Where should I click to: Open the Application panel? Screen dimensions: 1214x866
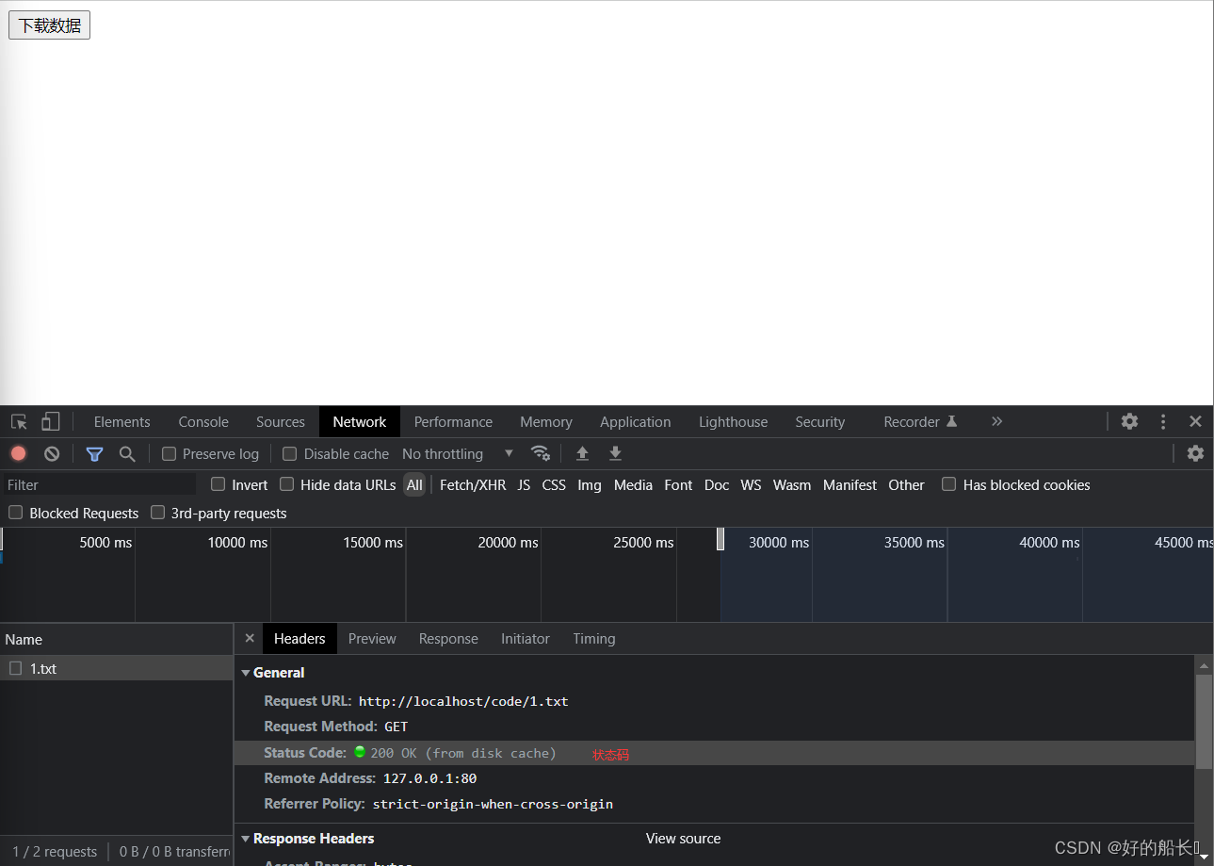click(x=635, y=421)
